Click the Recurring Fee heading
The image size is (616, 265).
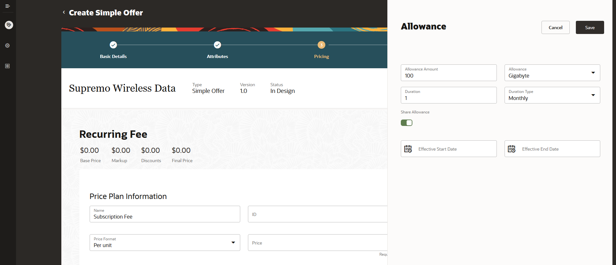(113, 134)
